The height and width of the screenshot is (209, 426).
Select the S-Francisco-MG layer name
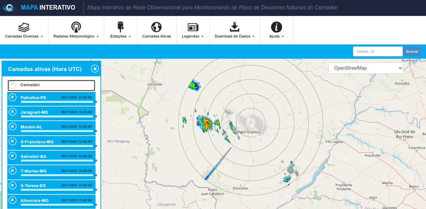37,142
